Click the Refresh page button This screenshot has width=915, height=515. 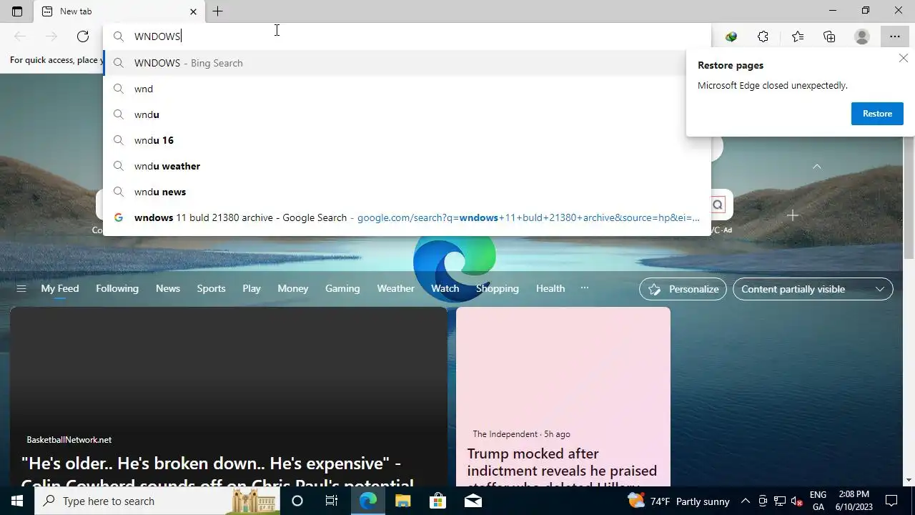83,36
